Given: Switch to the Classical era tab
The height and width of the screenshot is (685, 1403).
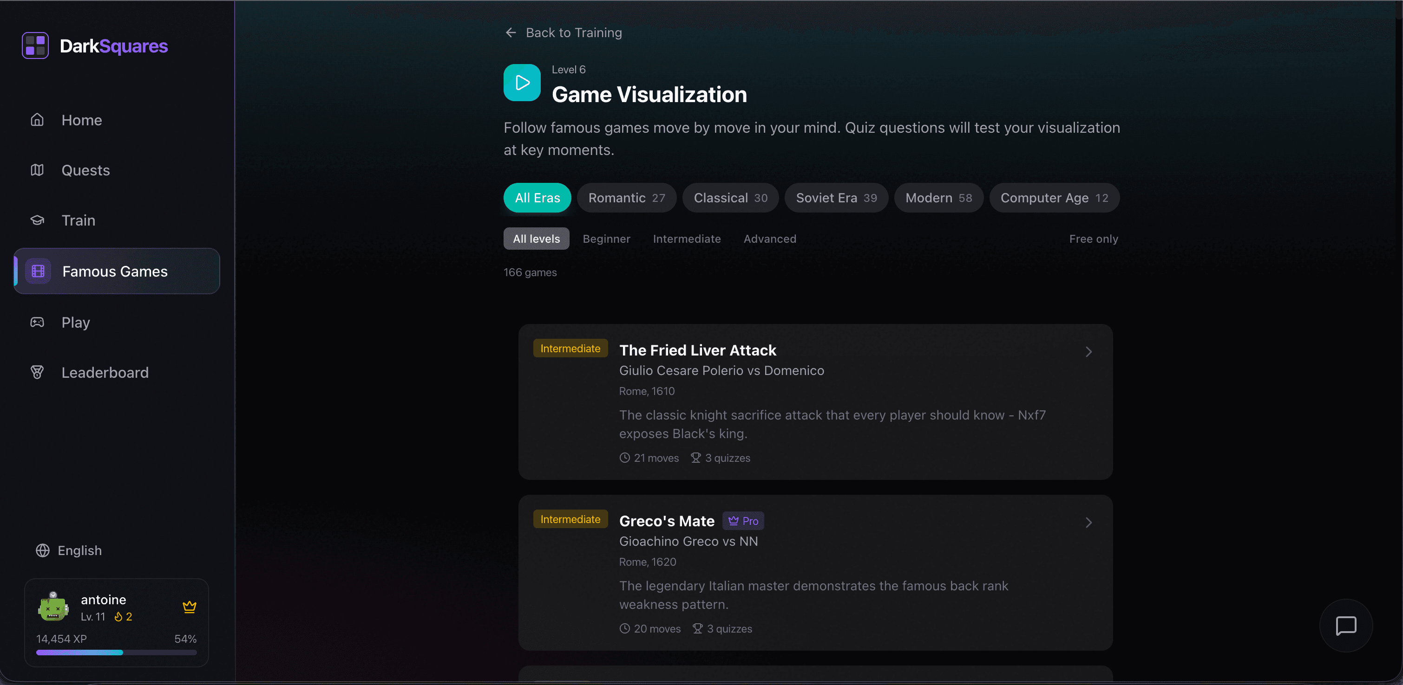Looking at the screenshot, I should point(730,198).
